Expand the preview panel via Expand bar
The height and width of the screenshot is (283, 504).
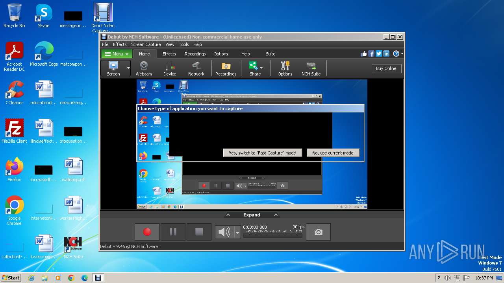click(252, 215)
